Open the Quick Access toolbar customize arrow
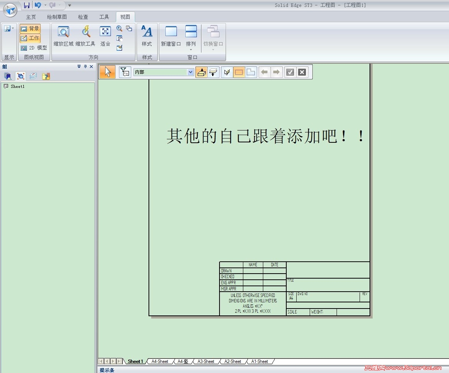 [x=69, y=5]
